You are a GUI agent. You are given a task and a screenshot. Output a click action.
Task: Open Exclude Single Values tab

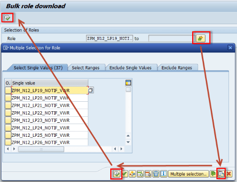130,68
